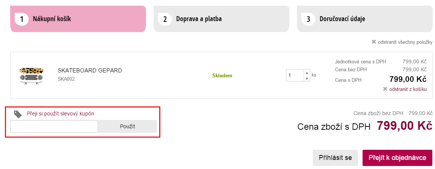Screen dimensions: 435x169
Task: Click the X icon beside odstranit z košíku
Action: [x=385, y=89]
